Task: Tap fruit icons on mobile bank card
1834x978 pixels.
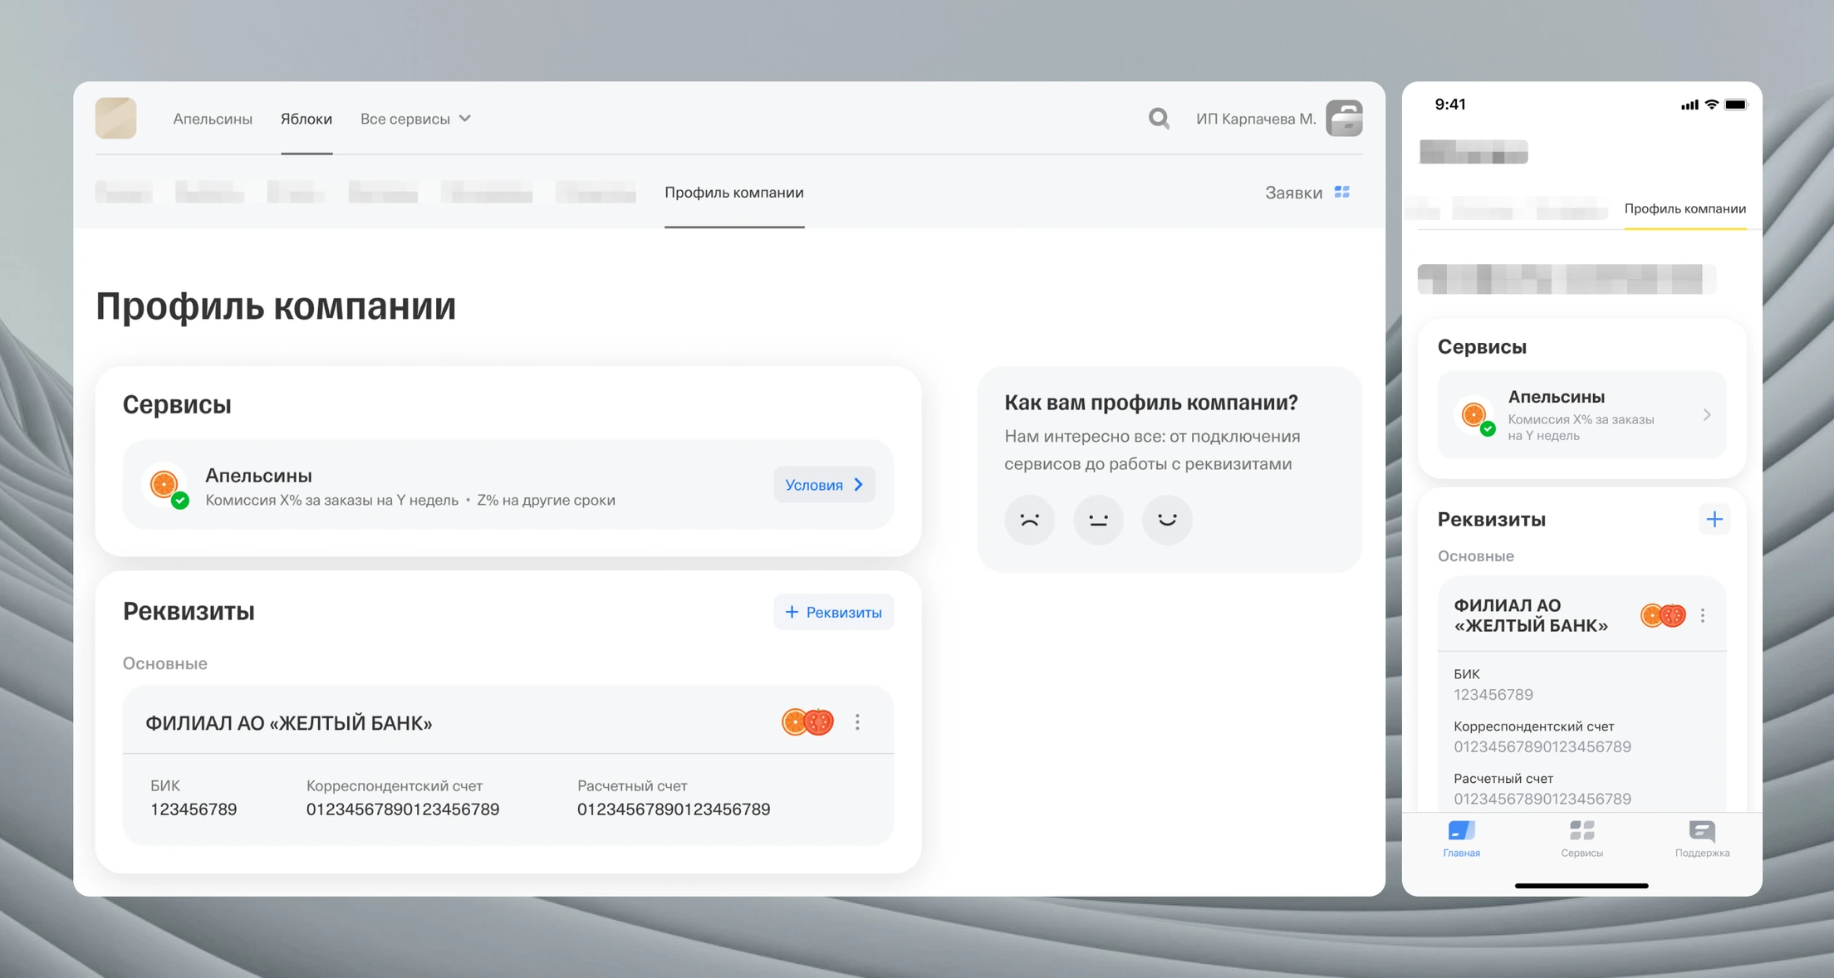Action: click(1663, 615)
